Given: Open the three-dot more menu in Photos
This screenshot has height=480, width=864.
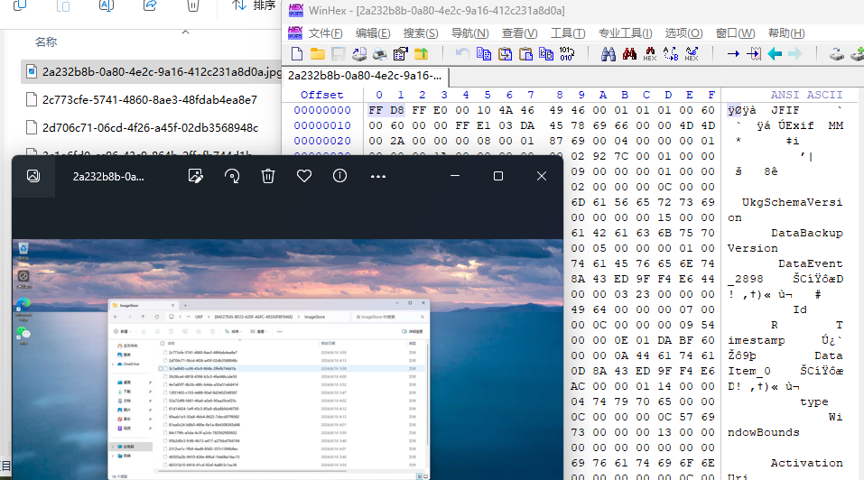Looking at the screenshot, I should 378,176.
